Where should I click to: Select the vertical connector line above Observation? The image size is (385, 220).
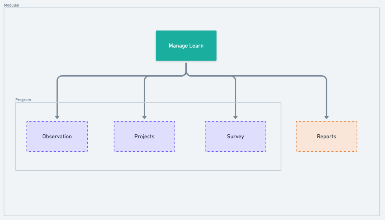[57, 95]
